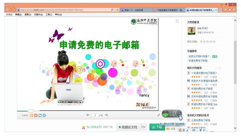Open Sogou soft keyboard icon
The width and height of the screenshot is (241, 136).
tap(194, 130)
